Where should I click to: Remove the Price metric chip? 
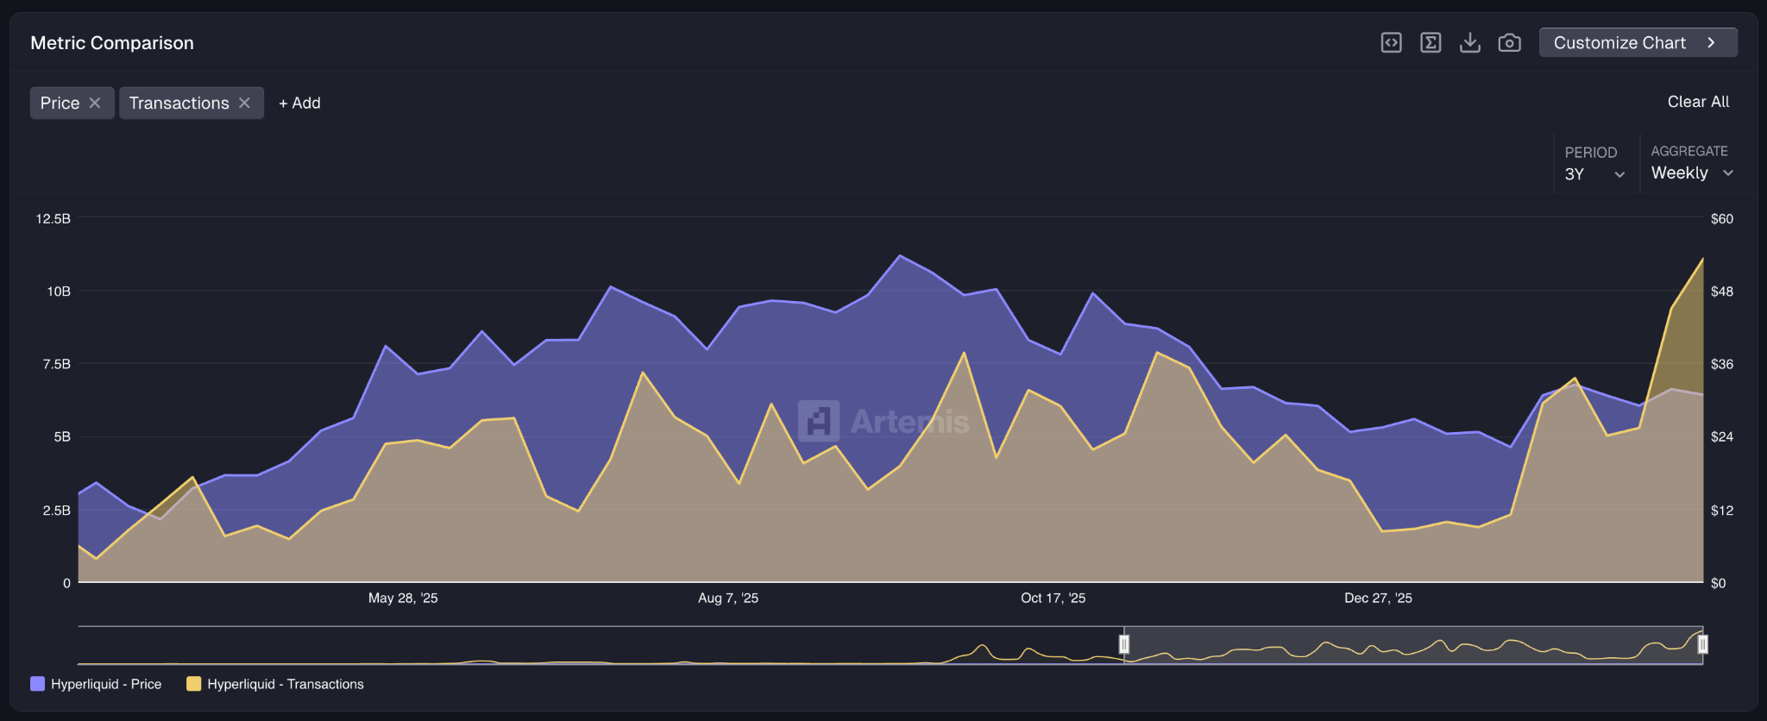pyautogui.click(x=95, y=103)
